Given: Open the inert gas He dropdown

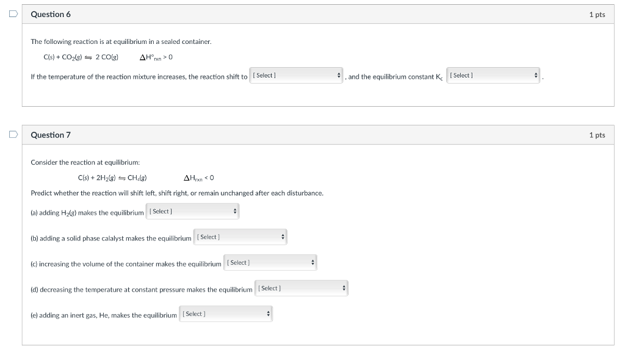Looking at the screenshot, I should pyautogui.click(x=226, y=314).
